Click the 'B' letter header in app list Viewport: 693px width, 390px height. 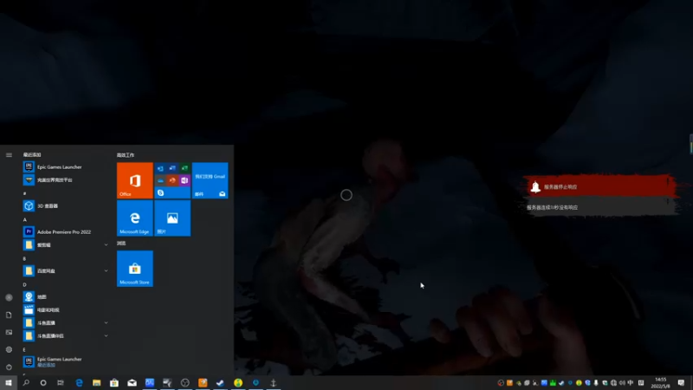[25, 258]
